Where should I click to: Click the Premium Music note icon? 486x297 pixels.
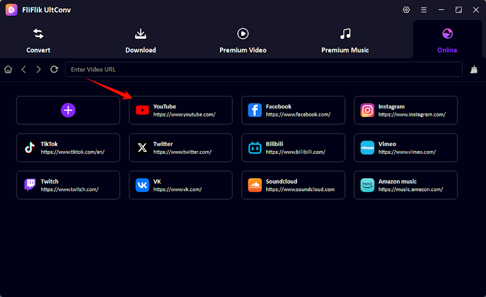[345, 34]
